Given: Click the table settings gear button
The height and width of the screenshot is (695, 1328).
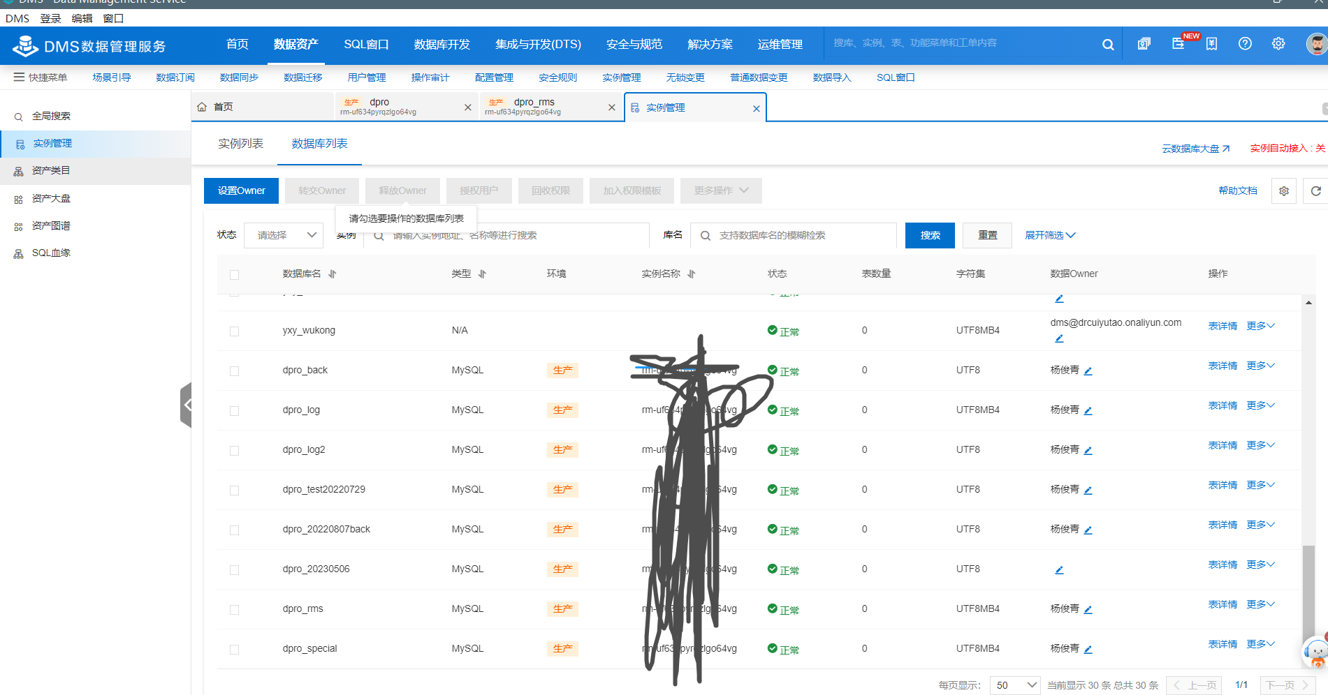Looking at the screenshot, I should click(x=1284, y=190).
